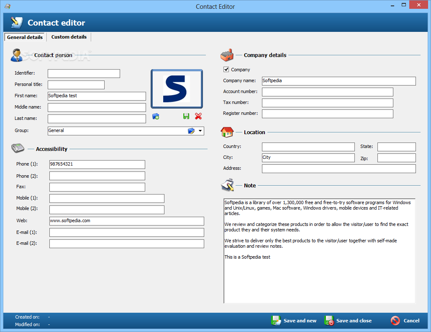This screenshot has height=332, width=431.
Task: Focus the Identifier input field
Action: click(84, 73)
